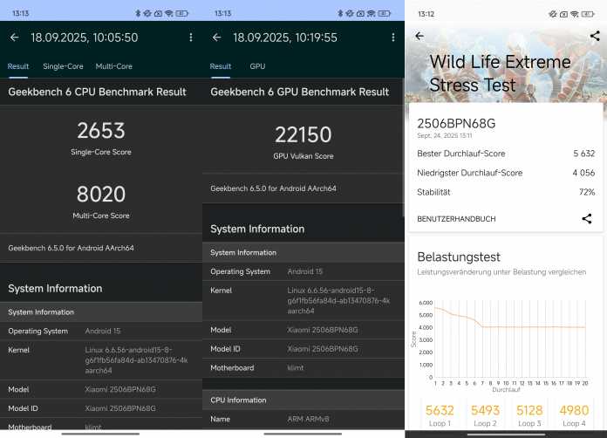Tap Name ARM ARMv8 row
The height and width of the screenshot is (438, 607).
pyautogui.click(x=303, y=420)
